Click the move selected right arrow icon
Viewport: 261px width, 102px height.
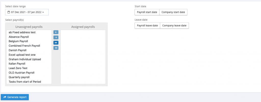coord(56,32)
